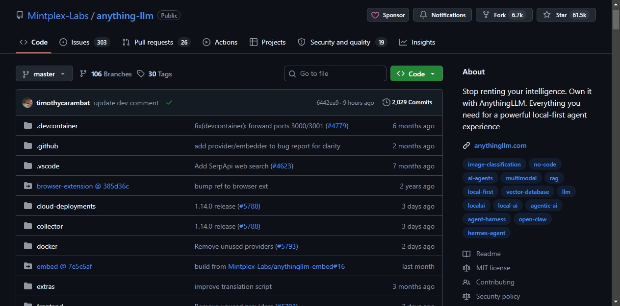The width and height of the screenshot is (620, 306).
Task: Open the Issues tab
Action: 84,42
